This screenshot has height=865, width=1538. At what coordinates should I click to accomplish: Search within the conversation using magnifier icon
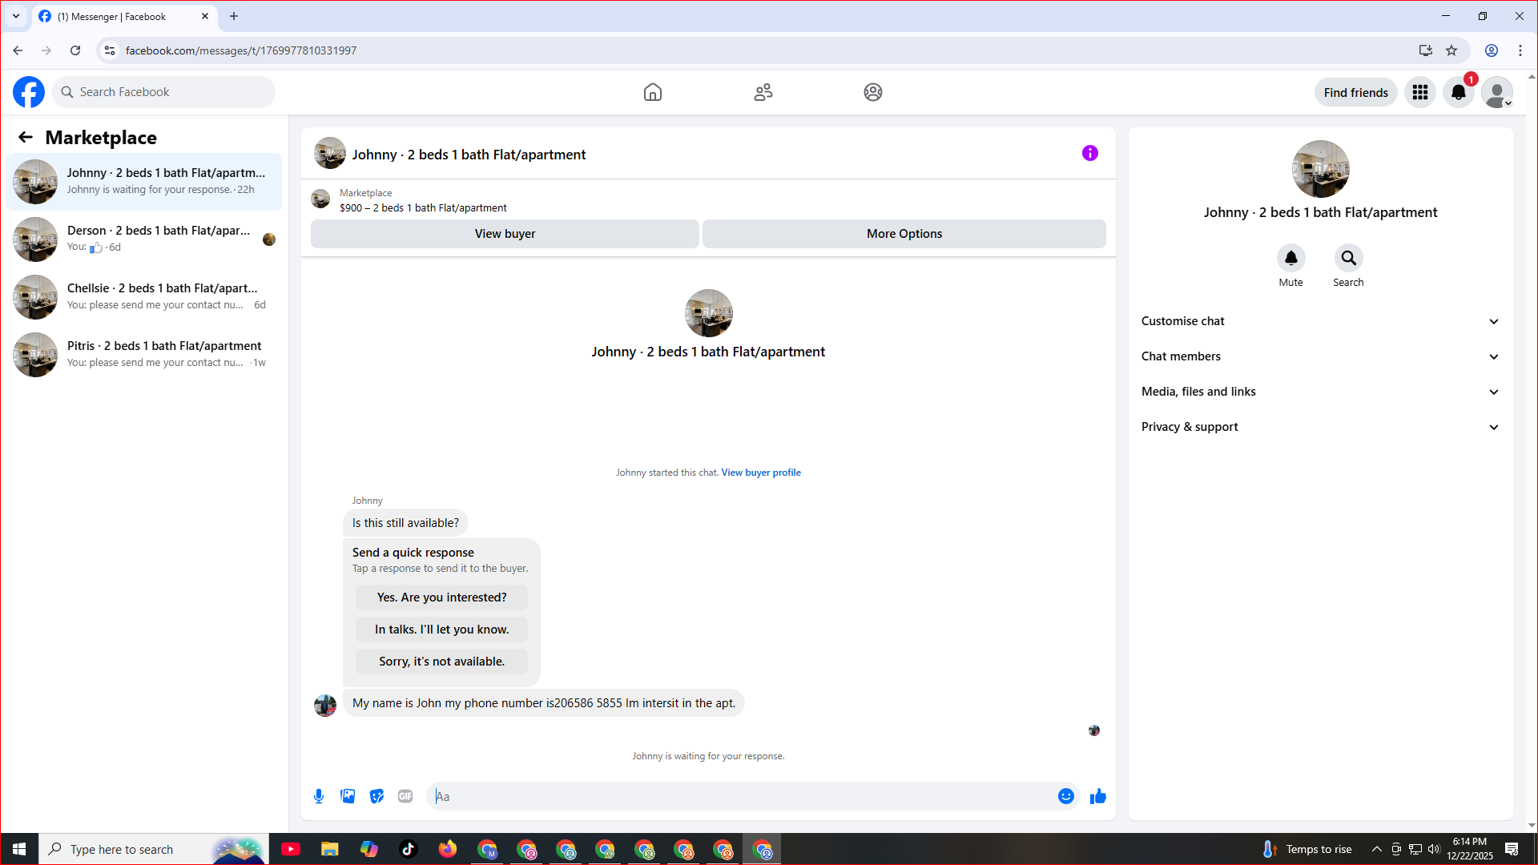pos(1348,259)
